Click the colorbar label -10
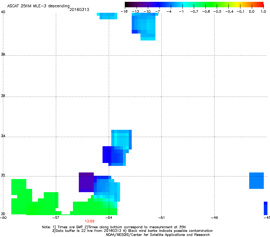 tap(147, 12)
